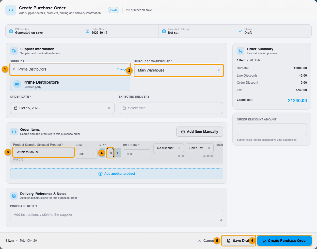
Task: Focus the Supplier search field
Action: click(70, 69)
